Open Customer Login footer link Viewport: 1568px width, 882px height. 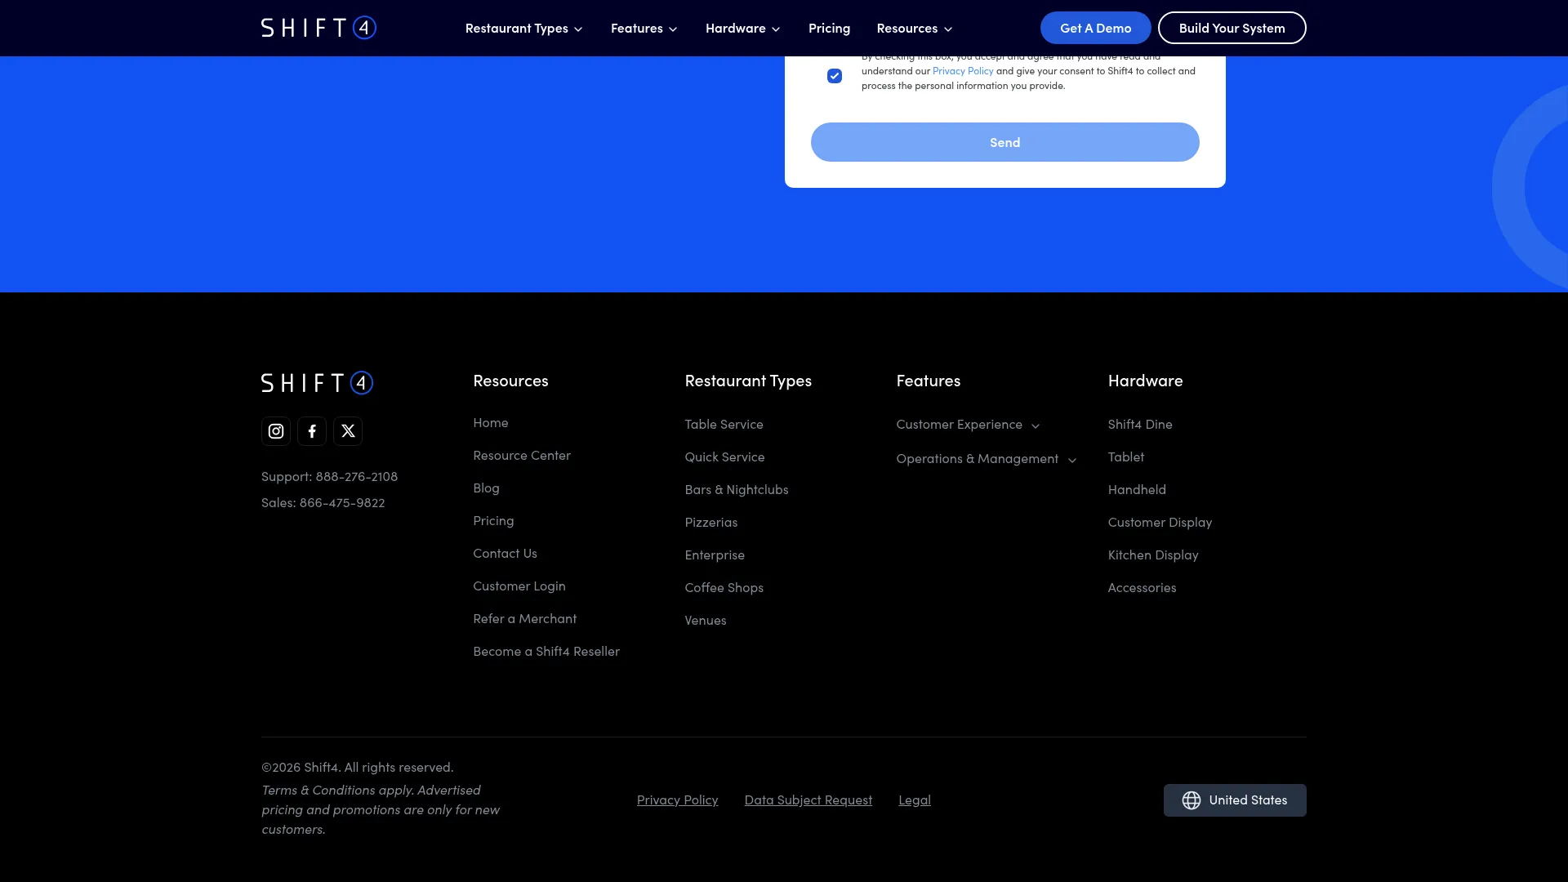pos(519,586)
